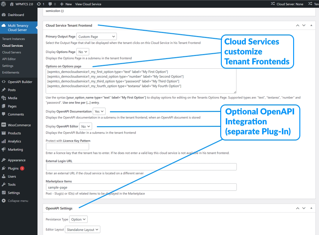Click the Pages icon in sidebar
This screenshot has width=319, height=235.
point(4,106)
